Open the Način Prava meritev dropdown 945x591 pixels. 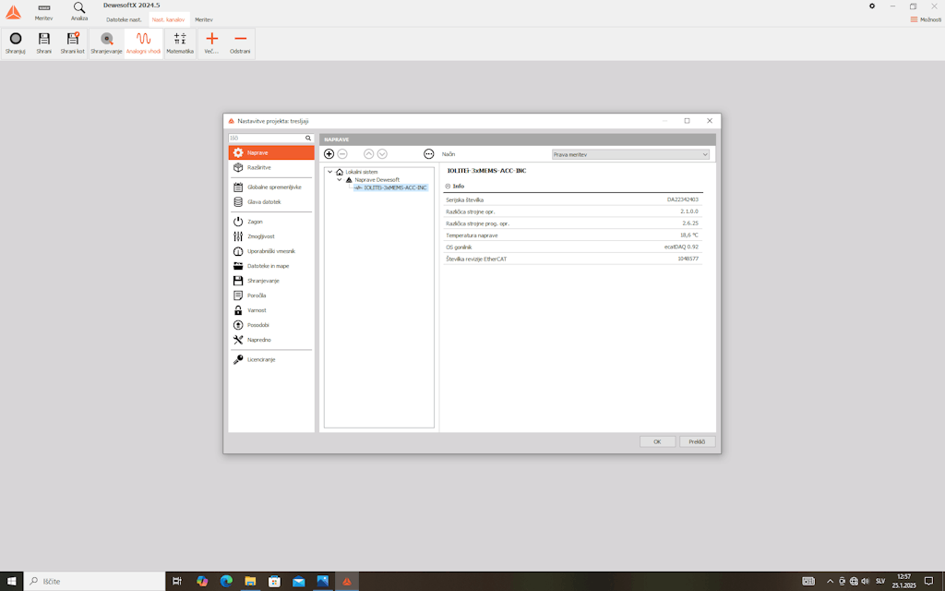[x=630, y=155]
